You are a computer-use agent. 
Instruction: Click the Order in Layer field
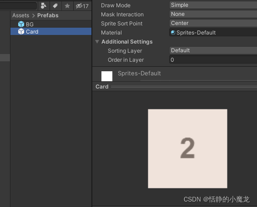coord(213,59)
